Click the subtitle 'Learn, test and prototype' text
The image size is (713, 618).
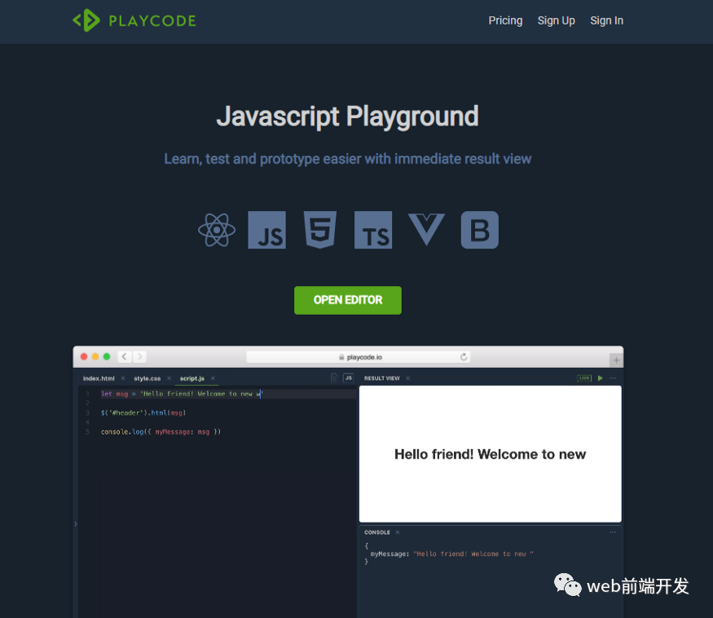pos(348,159)
